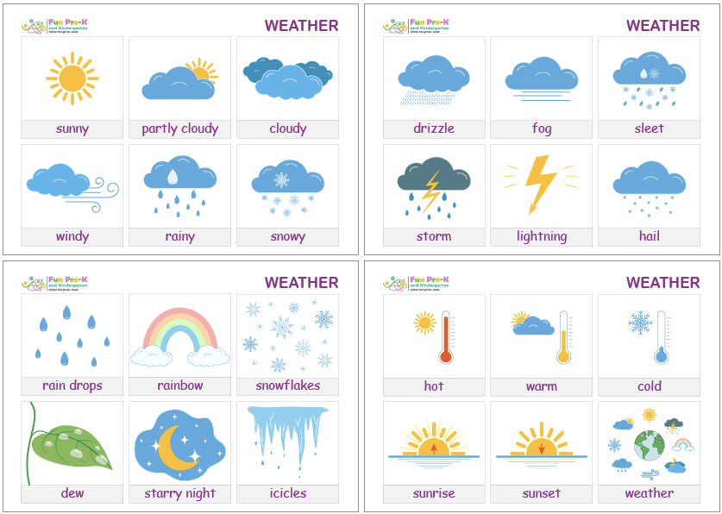Screen dimensions: 722x514
Task: Select the rainy cloud with raindrops
Action: click(x=179, y=184)
